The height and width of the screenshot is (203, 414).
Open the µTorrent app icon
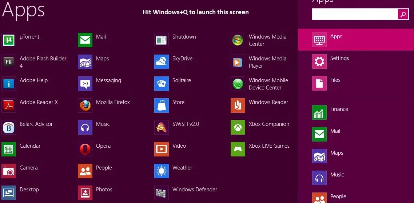[x=9, y=40]
